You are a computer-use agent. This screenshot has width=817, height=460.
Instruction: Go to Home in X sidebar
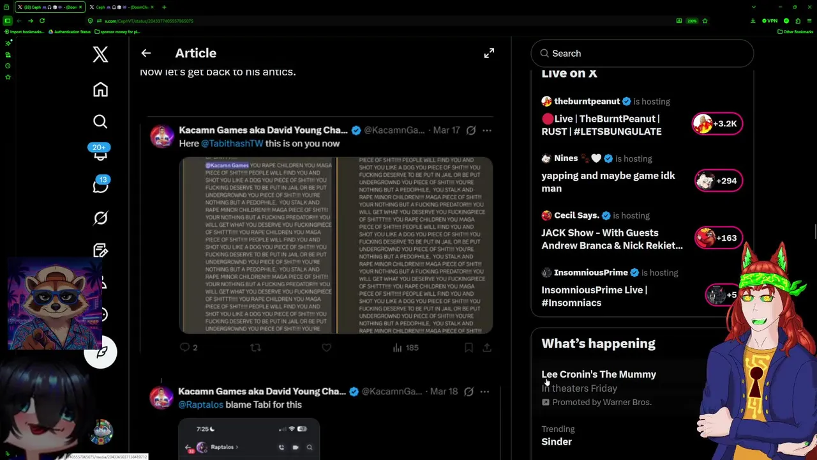click(100, 89)
